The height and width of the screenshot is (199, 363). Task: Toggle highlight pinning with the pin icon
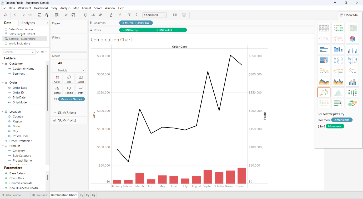tap(136, 15)
